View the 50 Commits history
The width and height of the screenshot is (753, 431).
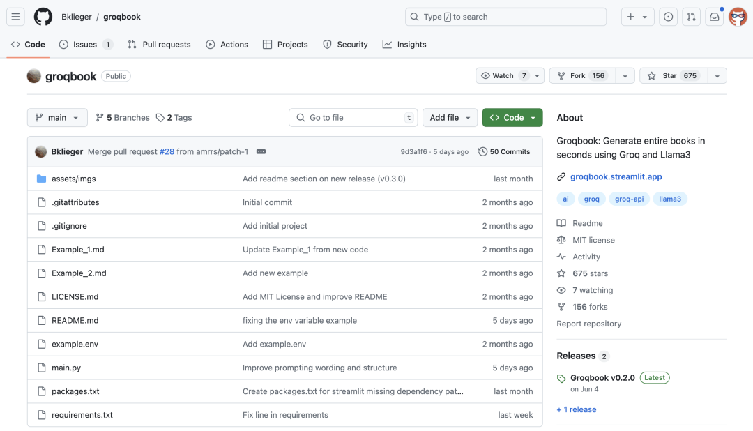tap(504, 152)
